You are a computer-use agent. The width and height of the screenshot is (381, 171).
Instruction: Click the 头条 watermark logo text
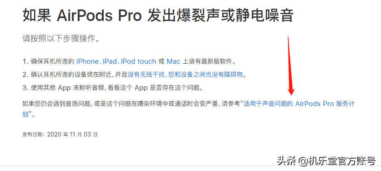[x=286, y=161]
